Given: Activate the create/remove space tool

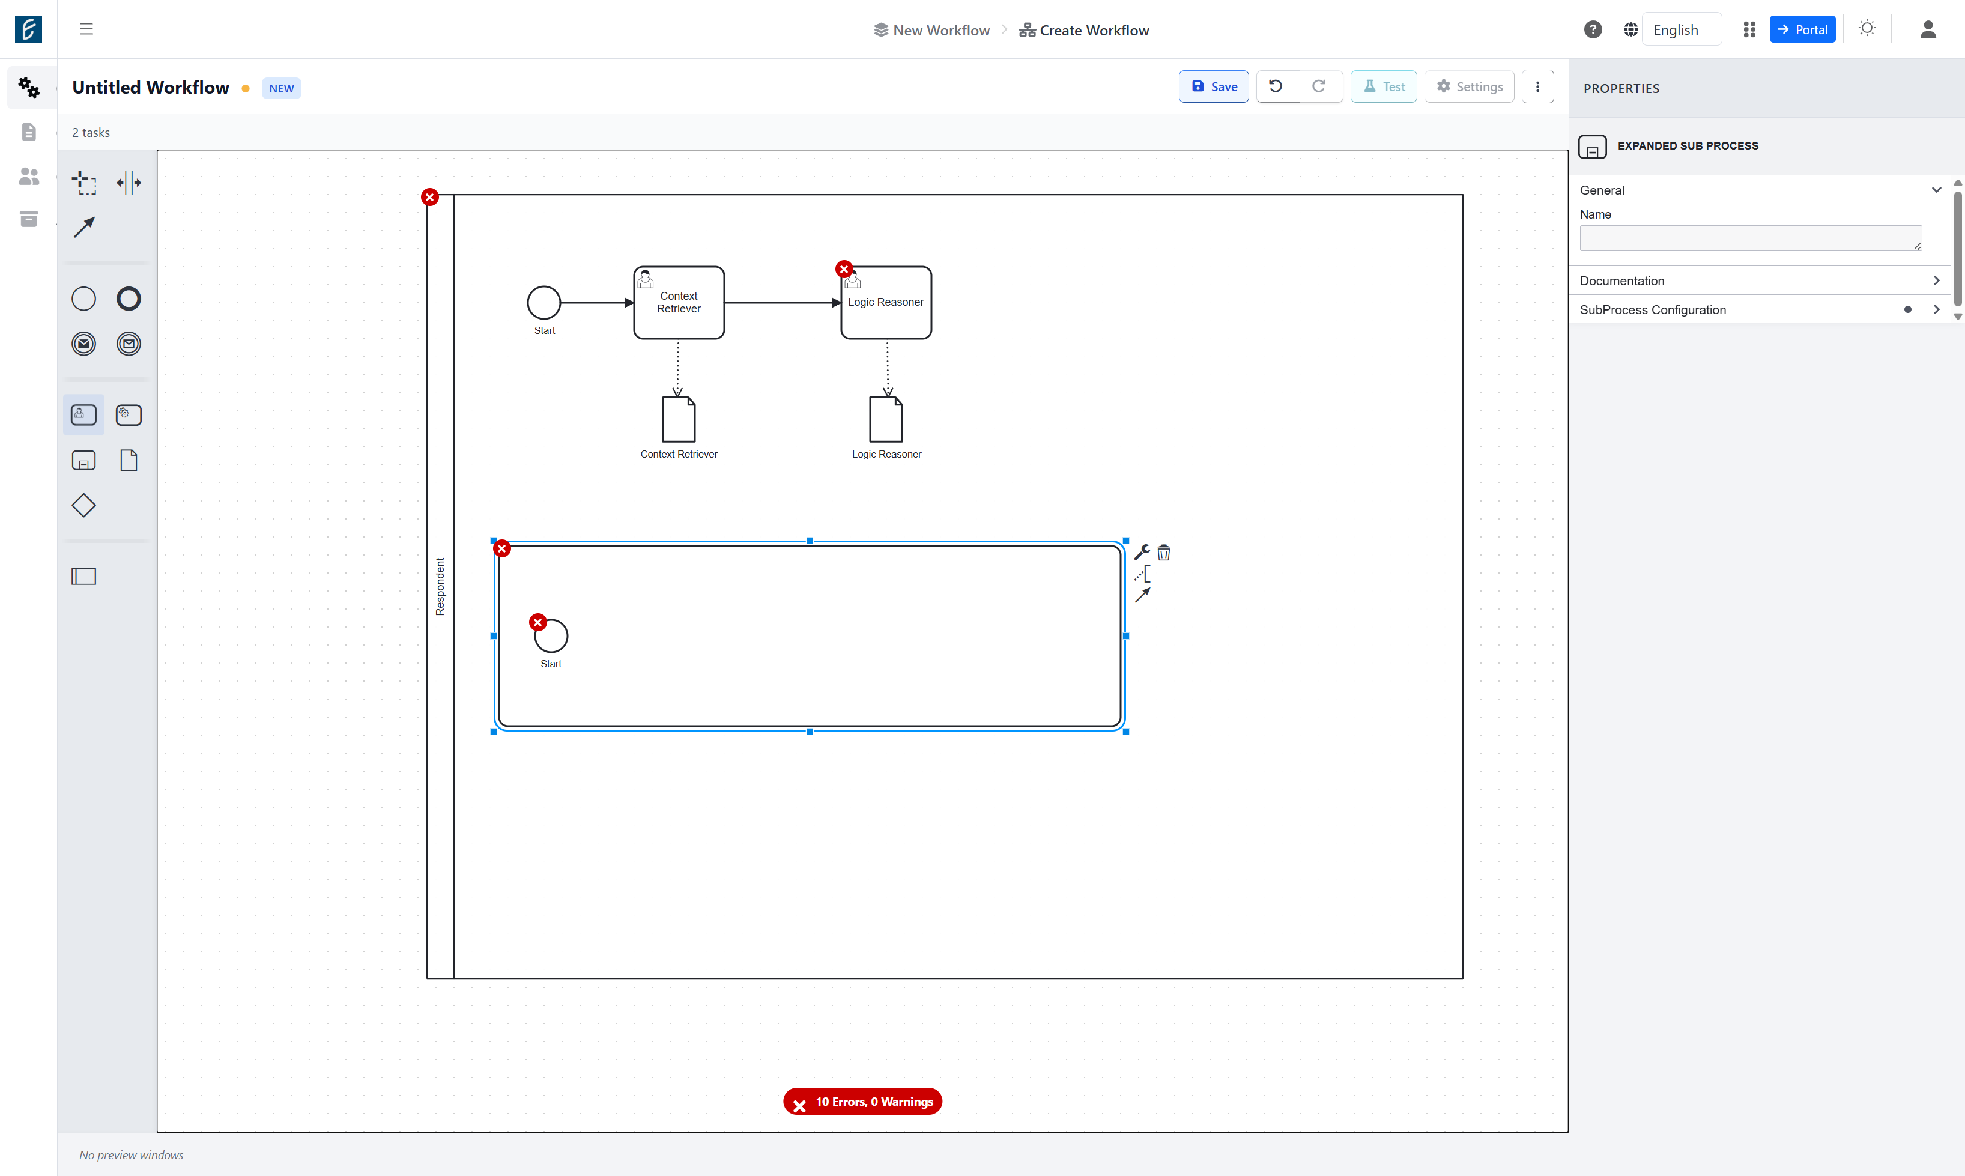Looking at the screenshot, I should pos(129,183).
